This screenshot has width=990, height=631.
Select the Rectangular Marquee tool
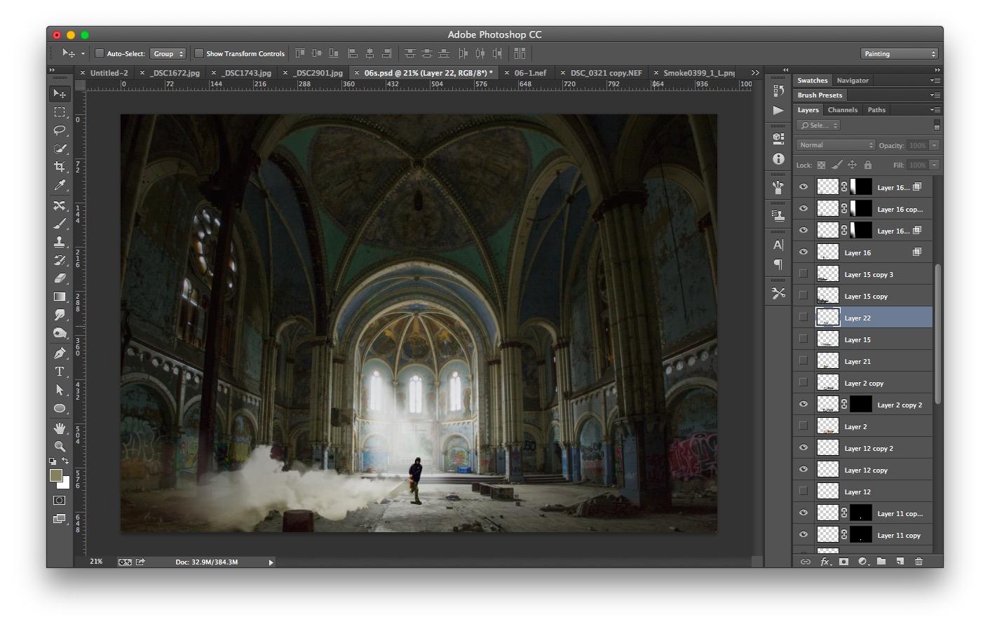60,112
